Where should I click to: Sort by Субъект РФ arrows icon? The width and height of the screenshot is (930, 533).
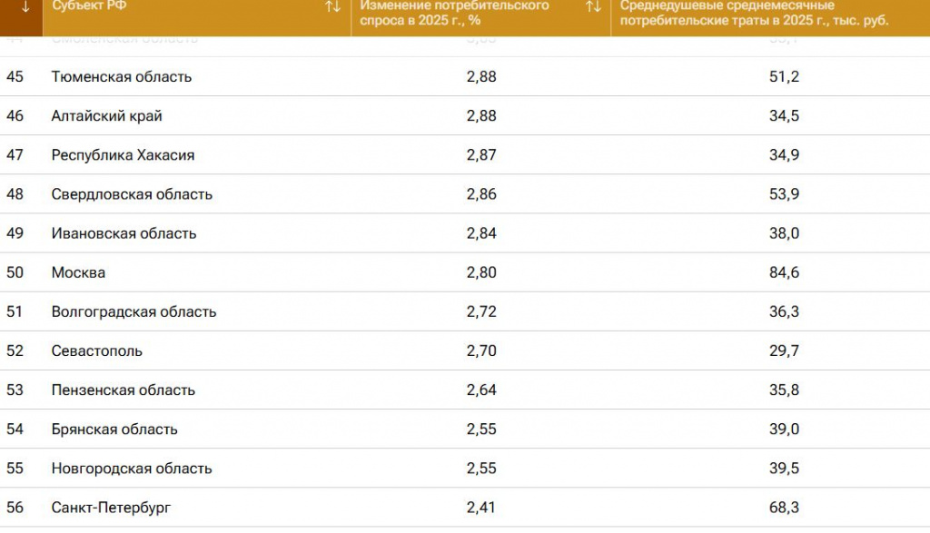coord(332,7)
